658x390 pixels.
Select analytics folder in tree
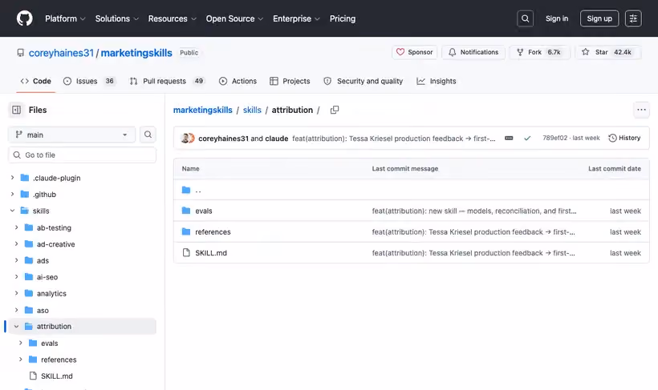tap(51, 293)
